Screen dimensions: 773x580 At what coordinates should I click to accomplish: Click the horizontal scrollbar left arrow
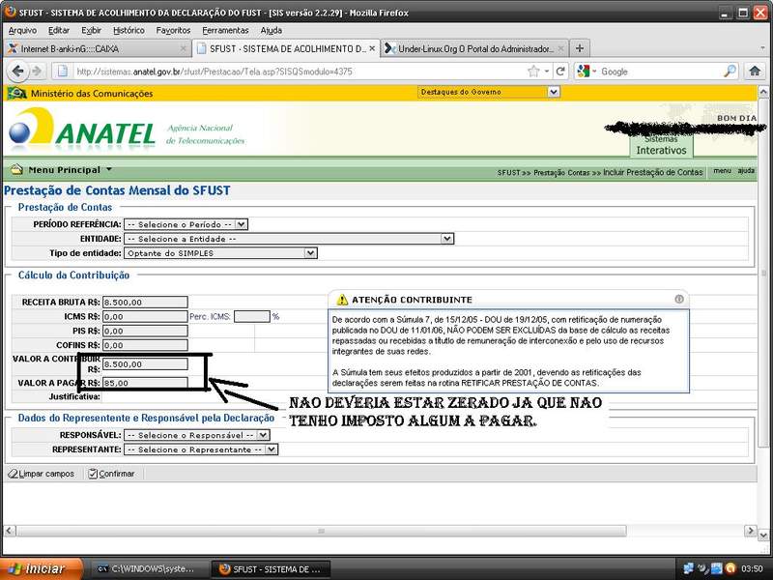tap(10, 531)
